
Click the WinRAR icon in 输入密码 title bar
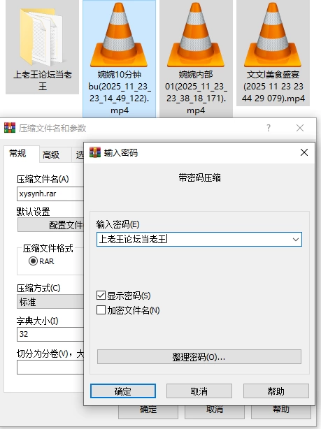pyautogui.click(x=95, y=152)
